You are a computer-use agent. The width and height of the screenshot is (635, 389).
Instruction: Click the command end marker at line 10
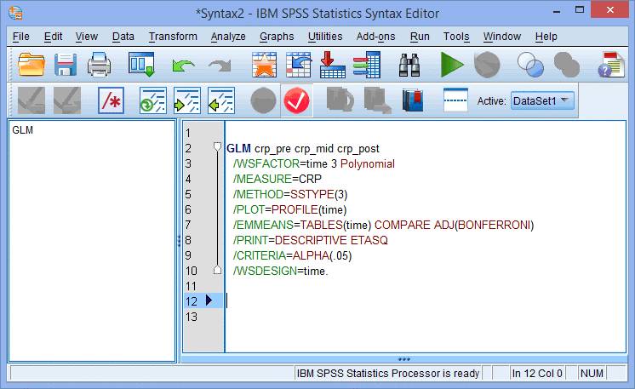pos(217,270)
